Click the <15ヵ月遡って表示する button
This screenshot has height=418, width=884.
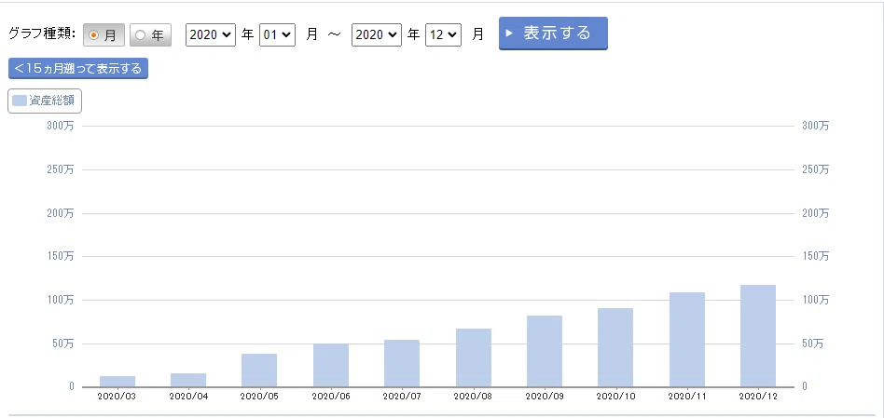click(x=78, y=69)
